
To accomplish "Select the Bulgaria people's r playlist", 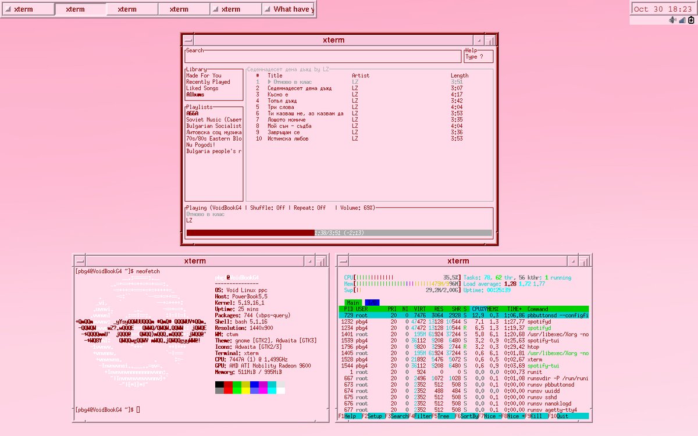I will (213, 152).
